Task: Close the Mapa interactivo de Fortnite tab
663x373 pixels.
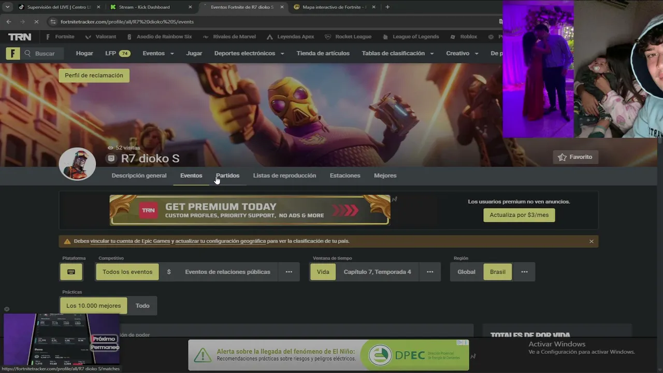Action: (x=373, y=7)
